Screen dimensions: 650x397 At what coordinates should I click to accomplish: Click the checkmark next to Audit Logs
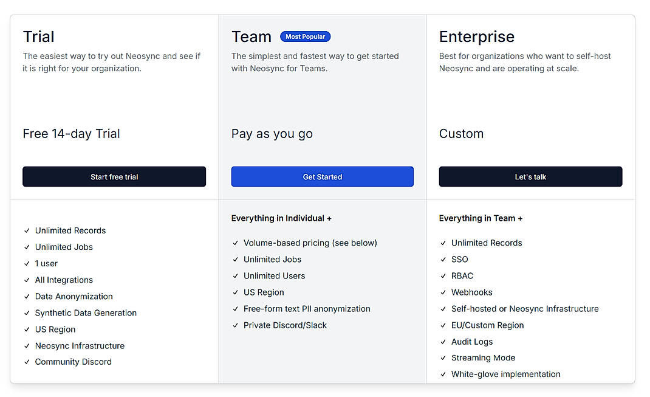pyautogui.click(x=443, y=341)
